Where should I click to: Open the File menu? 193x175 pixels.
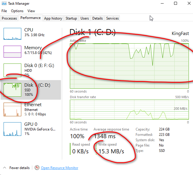(x=4, y=11)
